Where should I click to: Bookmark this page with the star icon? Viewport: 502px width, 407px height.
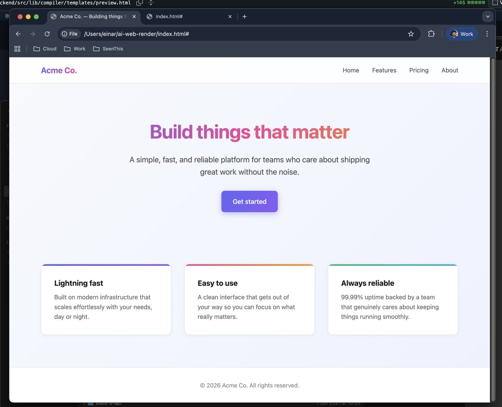click(411, 34)
